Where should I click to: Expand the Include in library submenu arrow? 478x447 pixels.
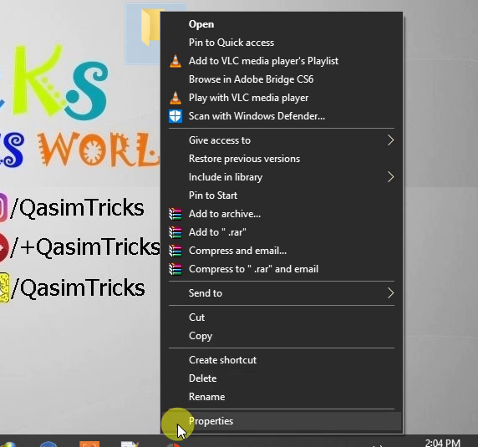(390, 177)
